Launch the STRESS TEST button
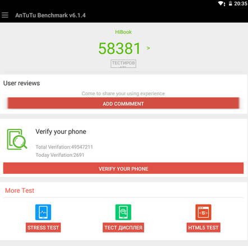Screen dimensions: 248x246 (43, 228)
